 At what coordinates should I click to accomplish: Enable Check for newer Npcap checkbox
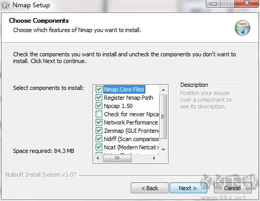pos(99,114)
